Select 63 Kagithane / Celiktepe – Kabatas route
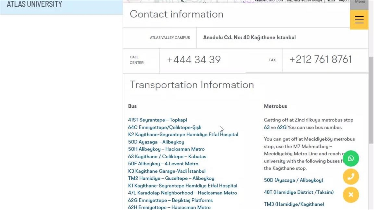 (167, 157)
